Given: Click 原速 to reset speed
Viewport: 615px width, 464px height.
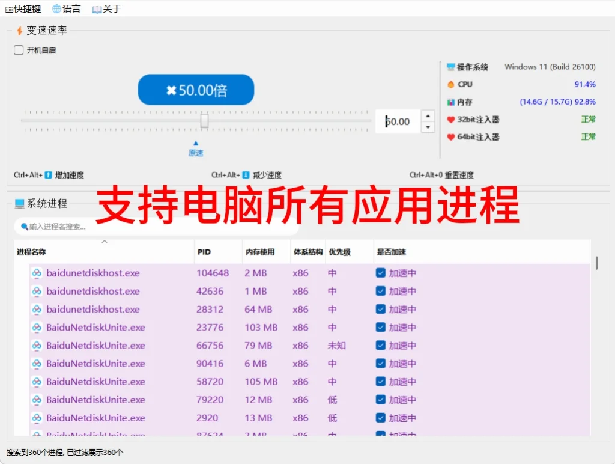Looking at the screenshot, I should click(x=195, y=152).
